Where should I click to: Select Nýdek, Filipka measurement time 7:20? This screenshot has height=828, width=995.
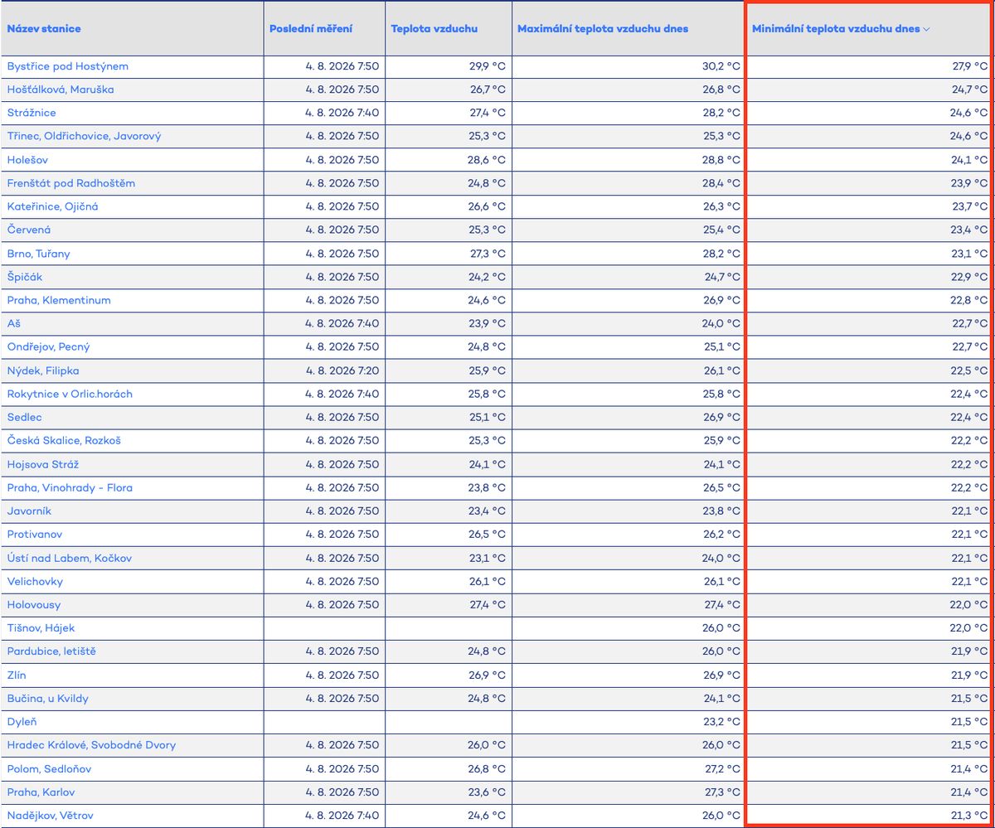tap(342, 370)
